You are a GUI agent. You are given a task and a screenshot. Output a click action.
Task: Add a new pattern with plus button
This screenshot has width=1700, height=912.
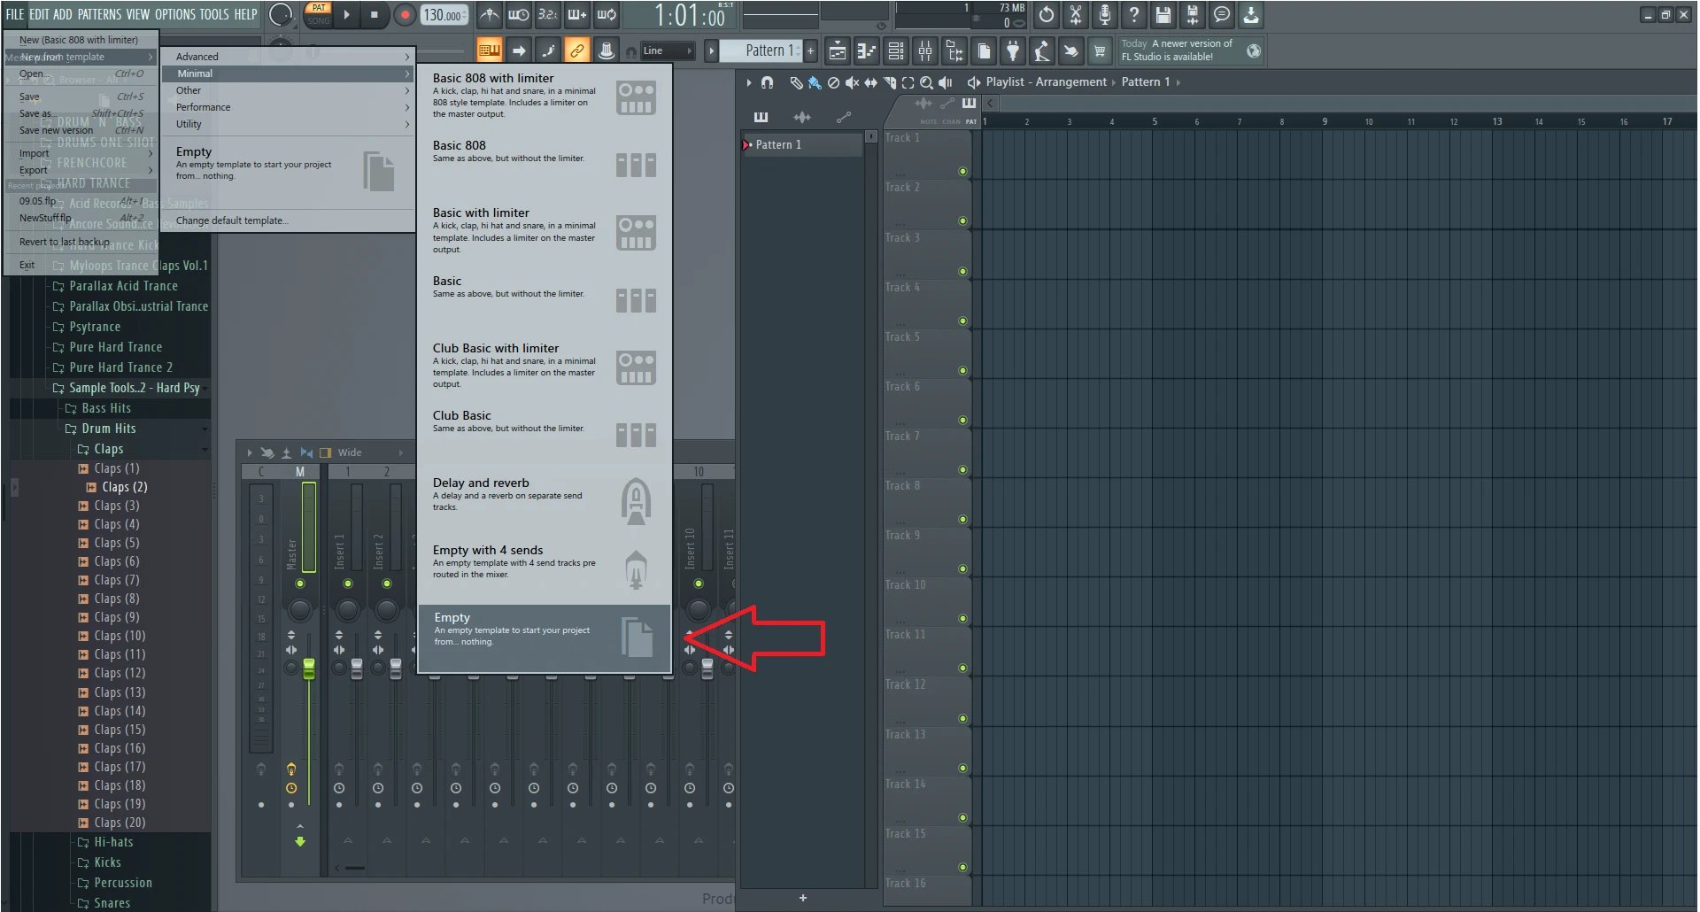click(810, 51)
